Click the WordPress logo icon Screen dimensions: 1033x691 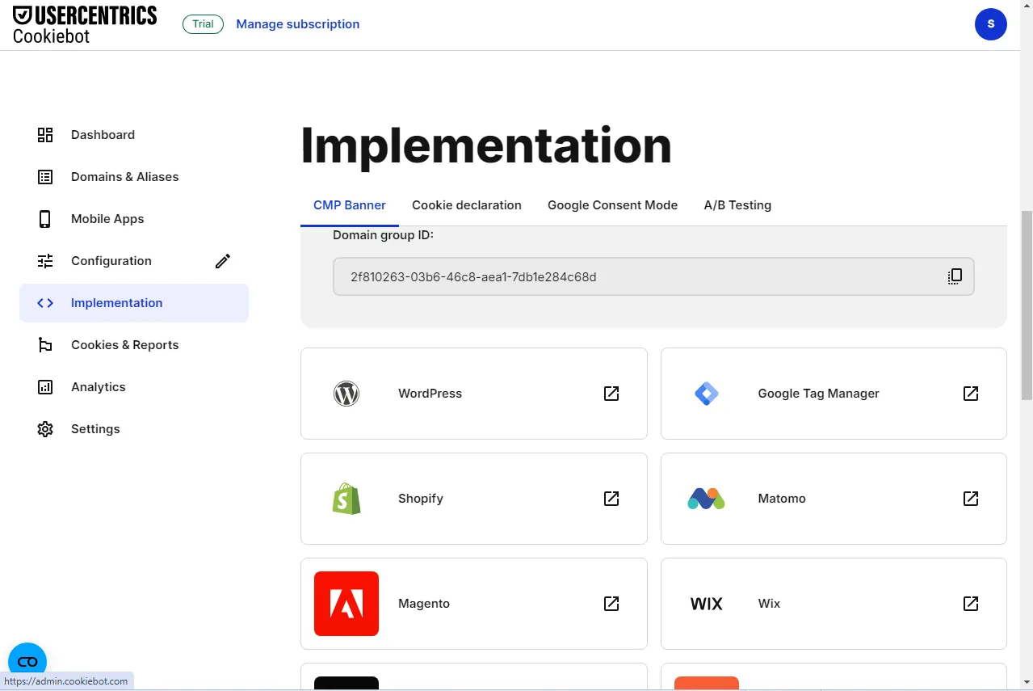click(x=346, y=394)
